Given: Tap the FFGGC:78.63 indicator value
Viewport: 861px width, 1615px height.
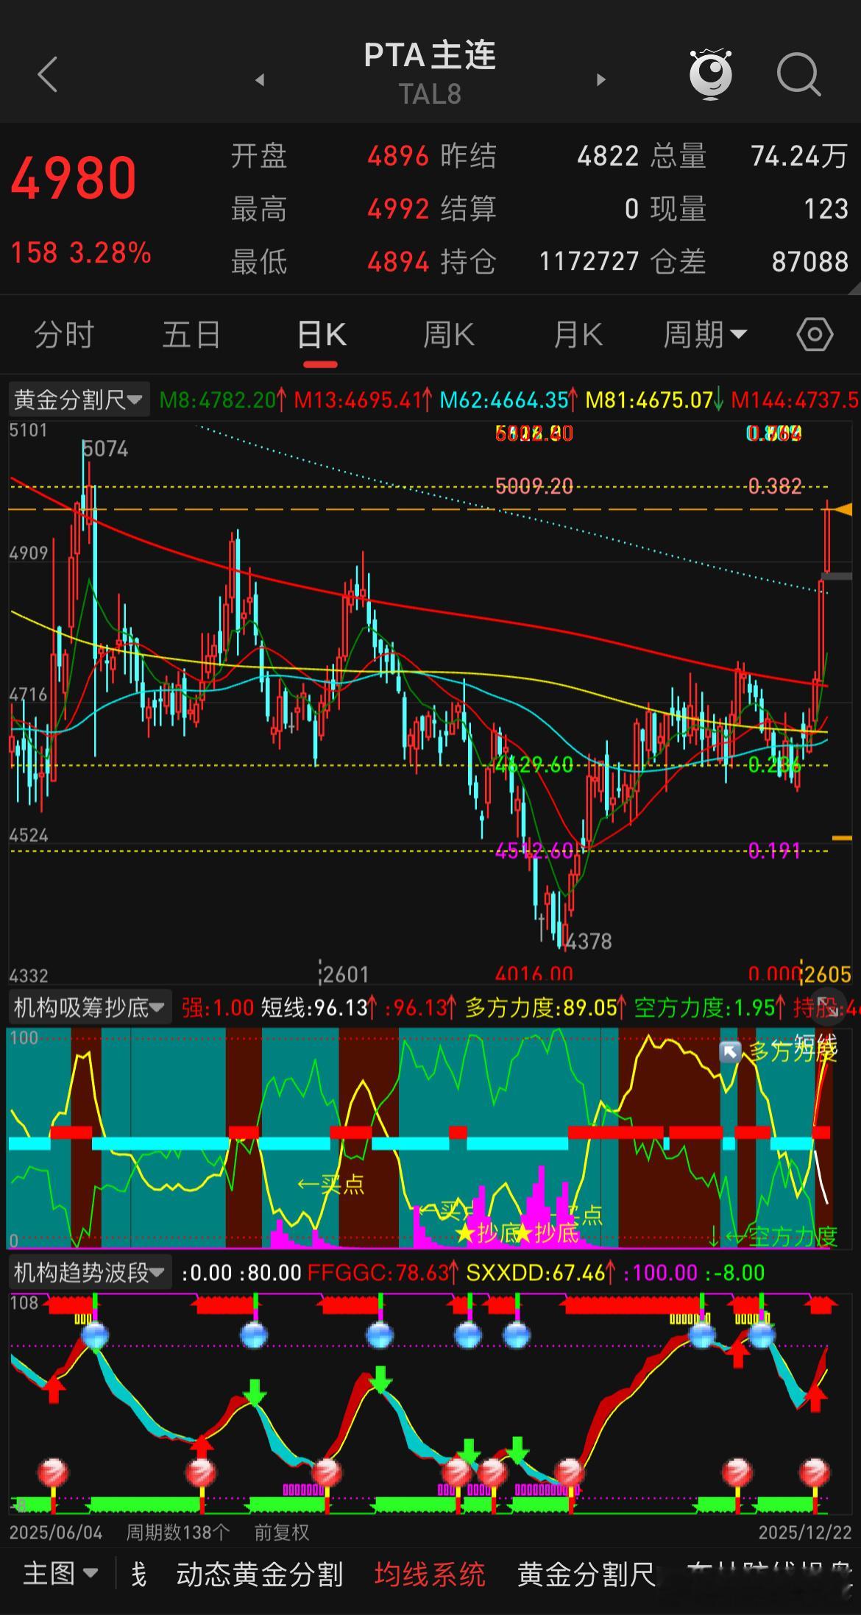Looking at the screenshot, I should tap(383, 1272).
